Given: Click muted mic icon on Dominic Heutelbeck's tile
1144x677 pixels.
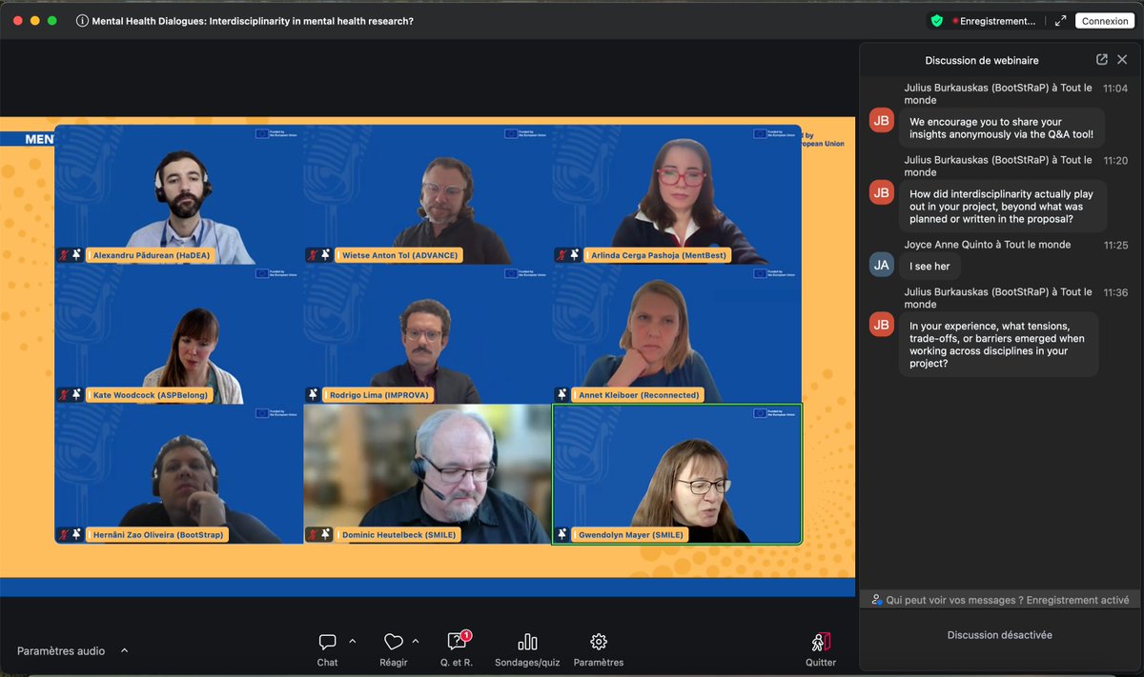Looking at the screenshot, I should pyautogui.click(x=313, y=534).
